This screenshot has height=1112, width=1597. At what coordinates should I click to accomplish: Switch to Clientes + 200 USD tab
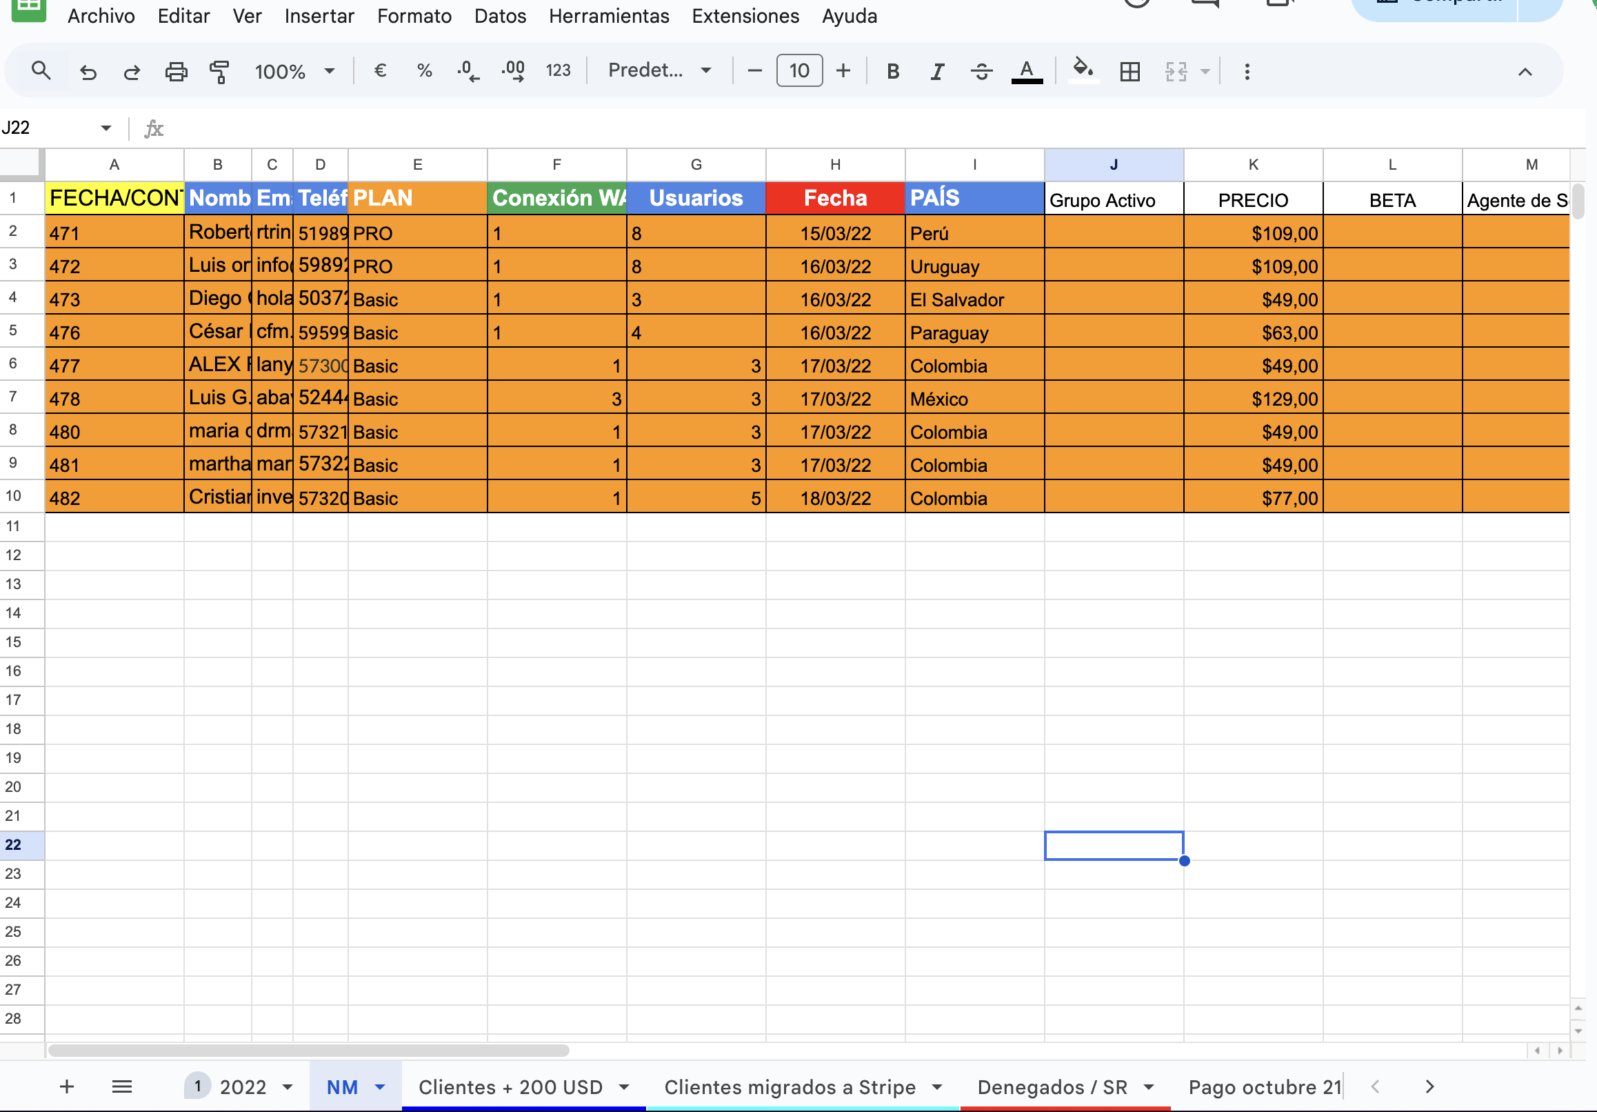click(x=510, y=1086)
